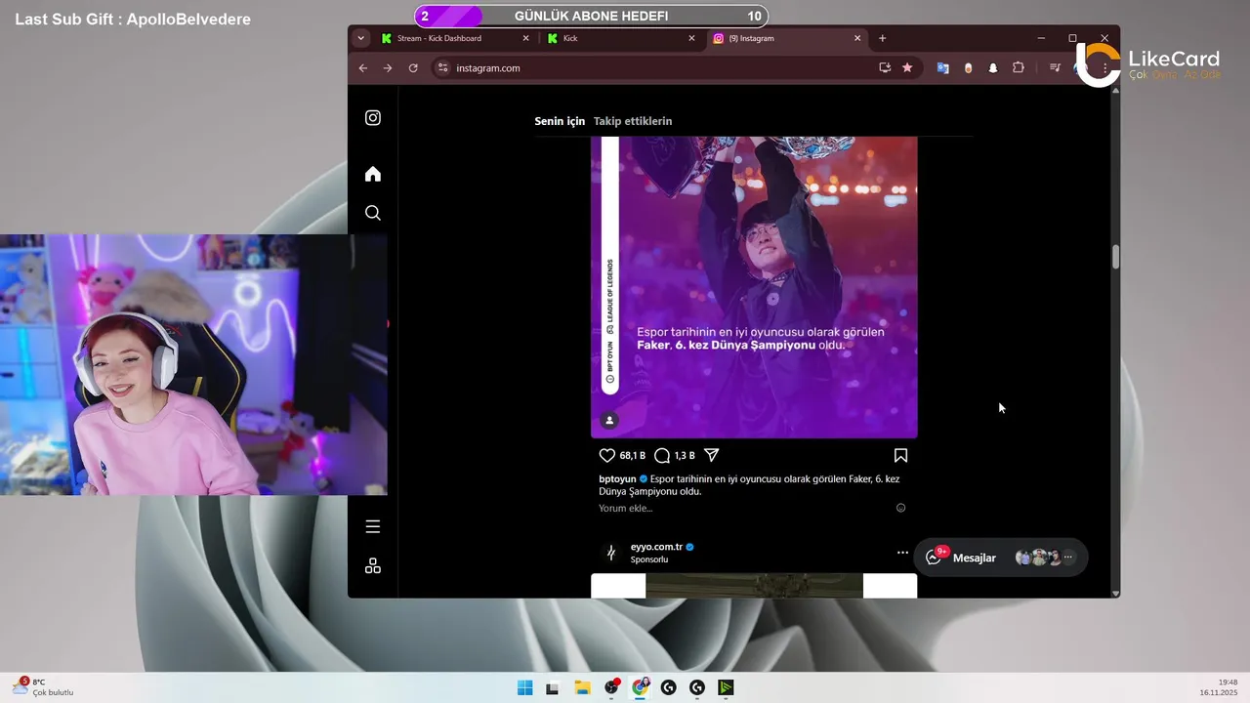The width and height of the screenshot is (1250, 703).
Task: Click the browser back arrow
Action: [363, 68]
